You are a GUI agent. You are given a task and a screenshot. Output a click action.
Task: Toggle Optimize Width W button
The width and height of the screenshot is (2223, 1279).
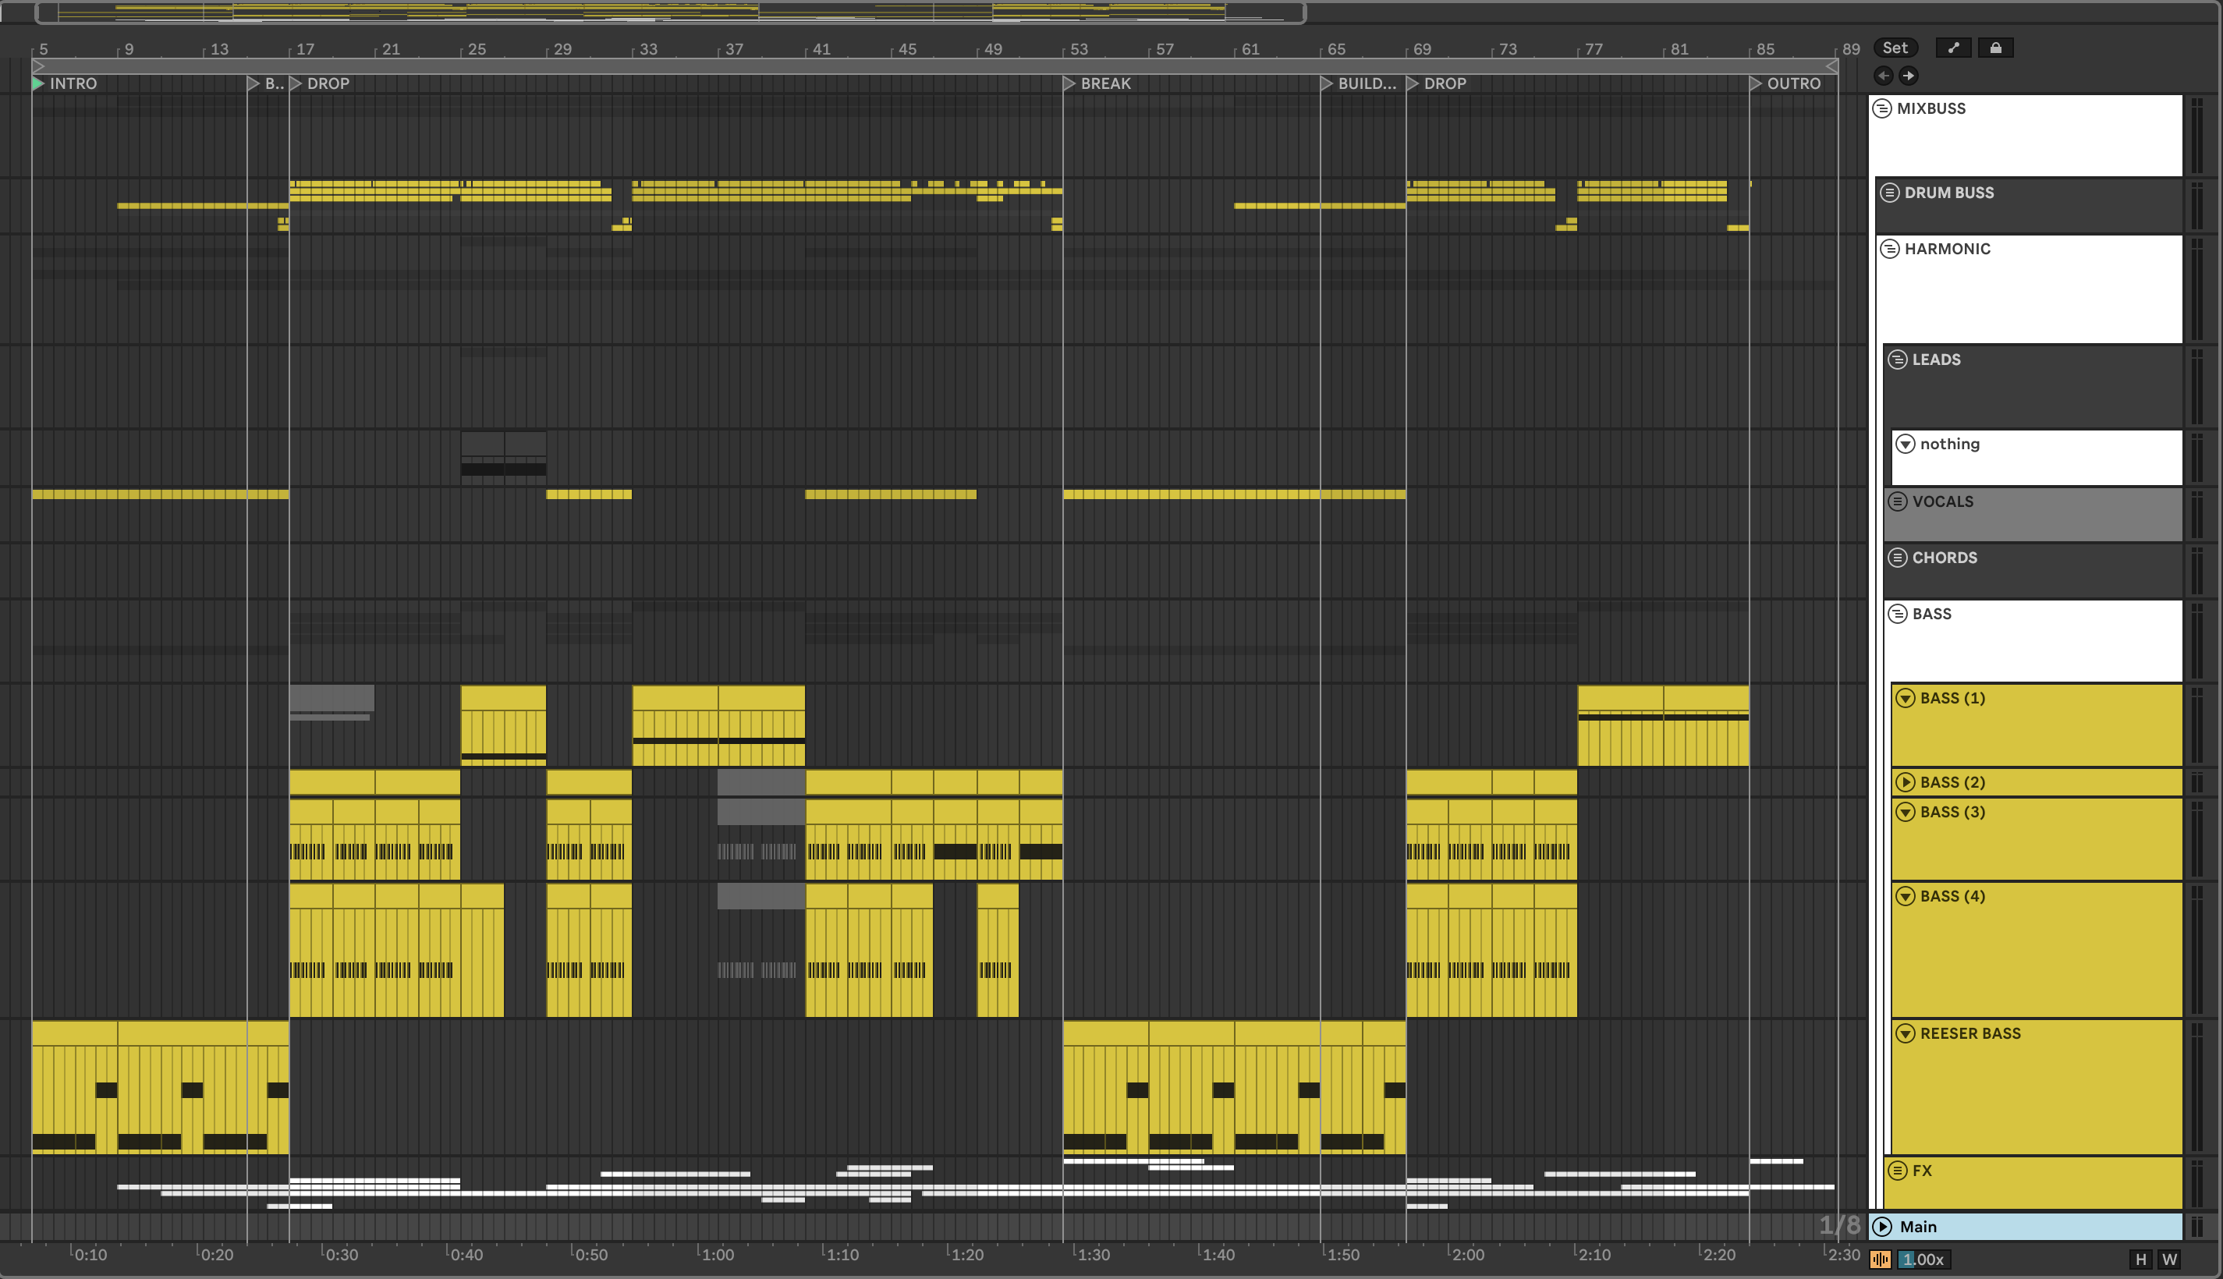point(2169,1260)
